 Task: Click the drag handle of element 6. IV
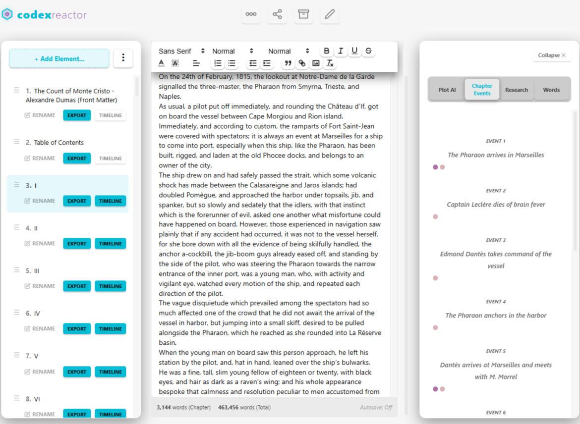pyautogui.click(x=17, y=313)
